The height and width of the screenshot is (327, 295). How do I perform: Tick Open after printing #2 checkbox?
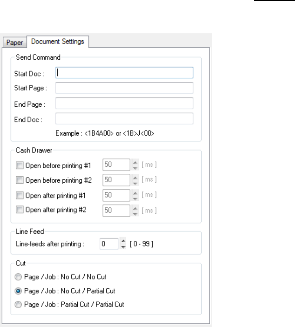coord(20,210)
